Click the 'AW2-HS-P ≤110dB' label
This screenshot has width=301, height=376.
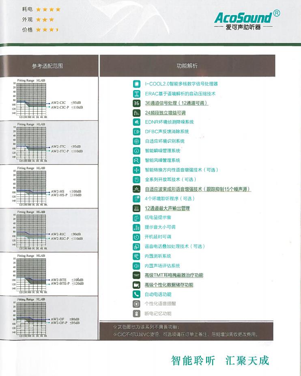point(66,195)
